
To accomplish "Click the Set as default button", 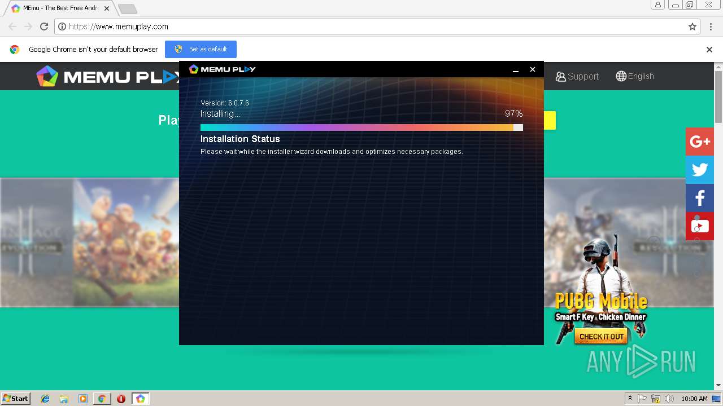I will point(201,49).
